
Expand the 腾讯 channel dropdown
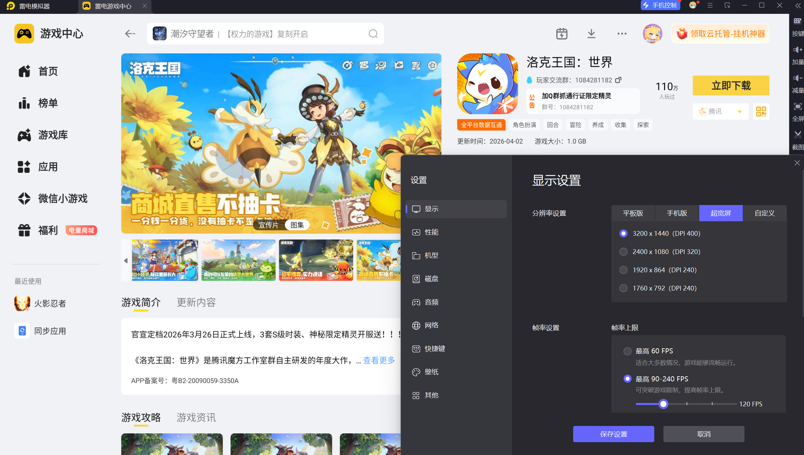coord(739,111)
